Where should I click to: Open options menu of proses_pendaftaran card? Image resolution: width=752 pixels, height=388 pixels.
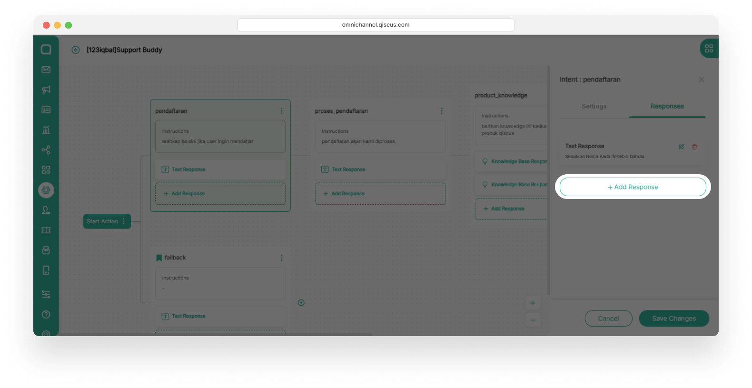442,111
